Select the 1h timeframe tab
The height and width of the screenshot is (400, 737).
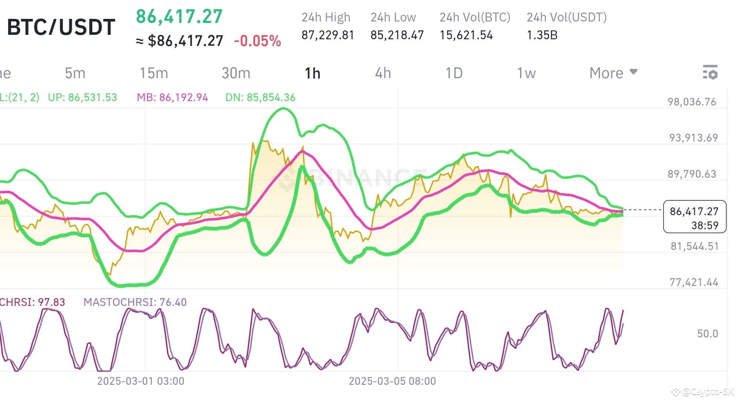[x=313, y=73]
